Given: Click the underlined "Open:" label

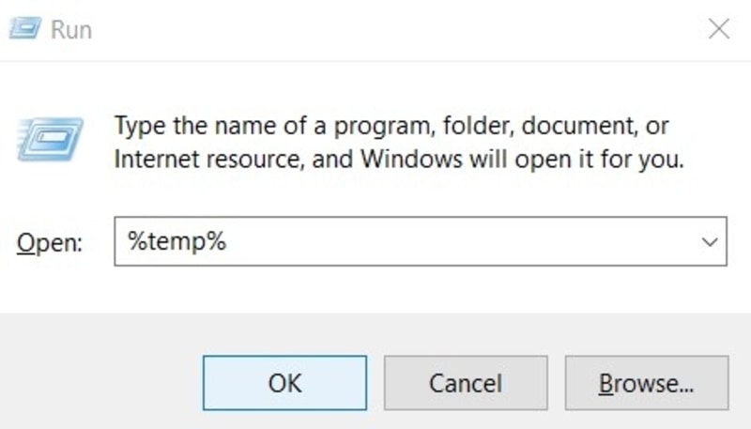Looking at the screenshot, I should click(50, 243).
